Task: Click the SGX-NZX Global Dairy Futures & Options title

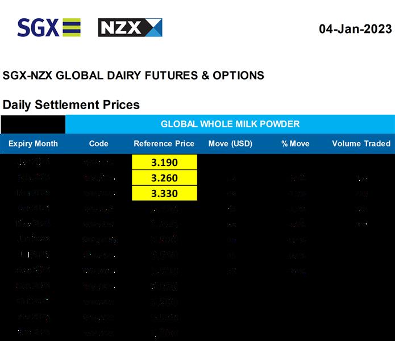Action: (x=133, y=76)
